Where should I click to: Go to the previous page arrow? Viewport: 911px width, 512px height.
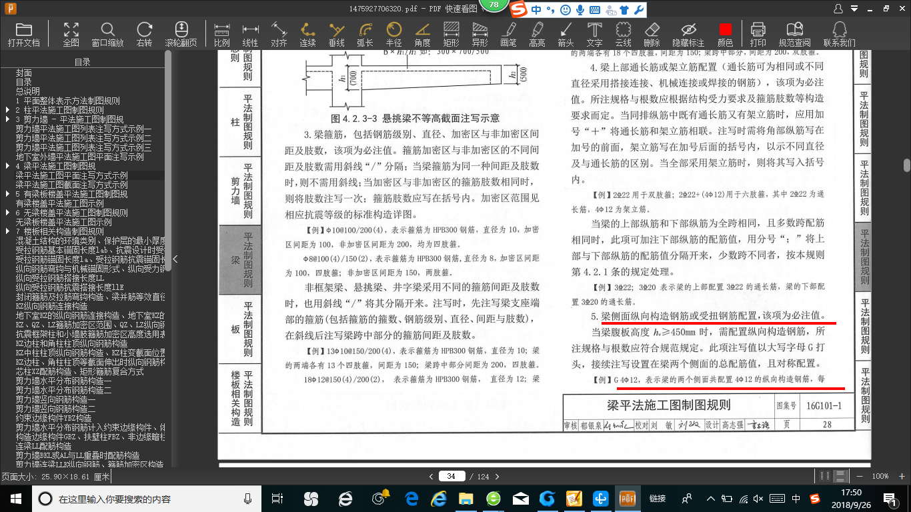coord(432,476)
